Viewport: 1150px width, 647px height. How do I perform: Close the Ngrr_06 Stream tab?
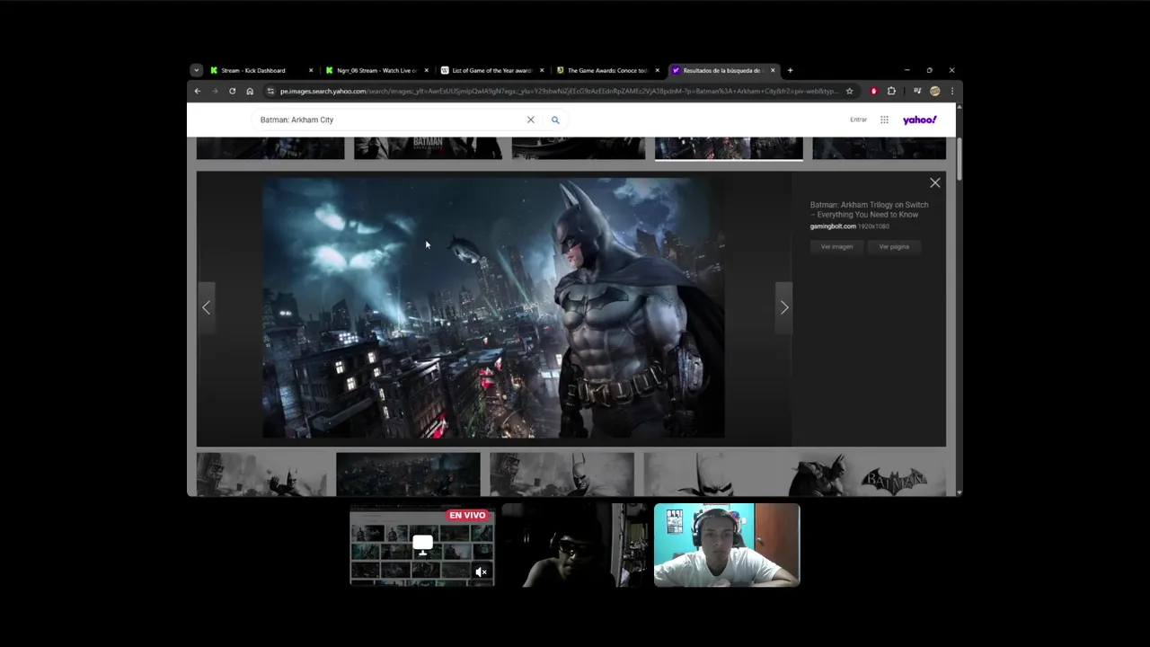(426, 70)
